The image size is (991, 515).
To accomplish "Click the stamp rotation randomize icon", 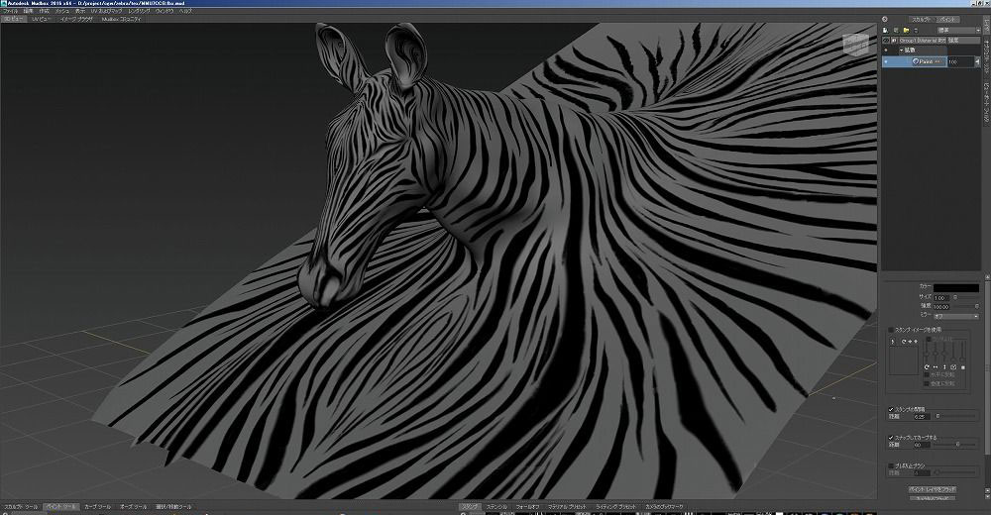I will (x=928, y=367).
